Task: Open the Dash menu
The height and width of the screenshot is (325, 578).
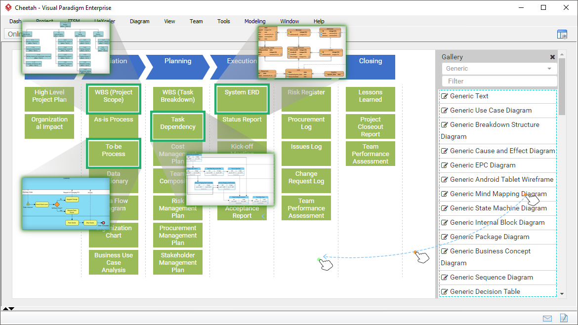Action: (x=15, y=21)
